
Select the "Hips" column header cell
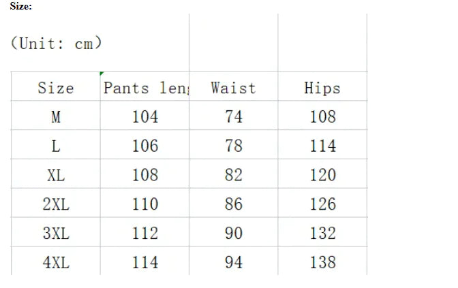(322, 88)
